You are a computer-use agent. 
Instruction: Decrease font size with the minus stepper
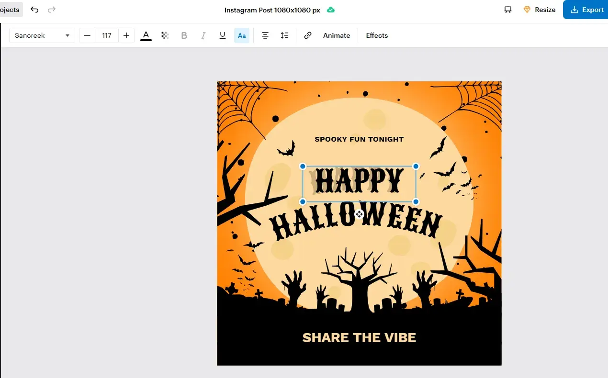tap(87, 35)
